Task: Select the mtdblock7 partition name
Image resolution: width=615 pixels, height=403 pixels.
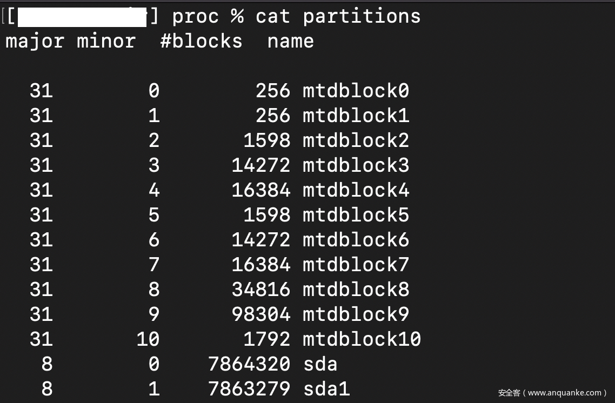Action: pos(356,265)
